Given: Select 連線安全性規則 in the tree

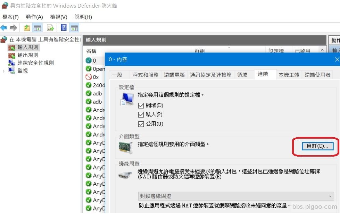Looking at the screenshot, I should [35, 63].
